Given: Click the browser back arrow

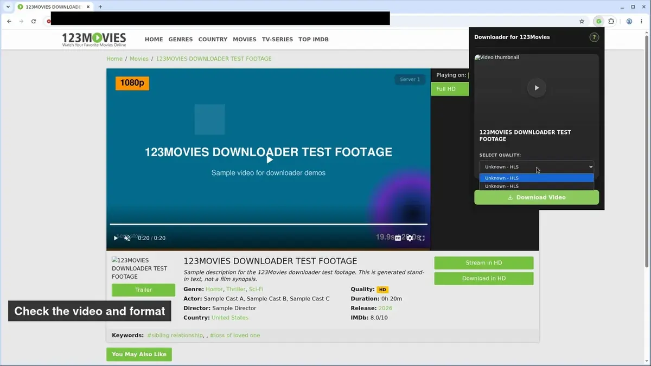Looking at the screenshot, I should 9,21.
